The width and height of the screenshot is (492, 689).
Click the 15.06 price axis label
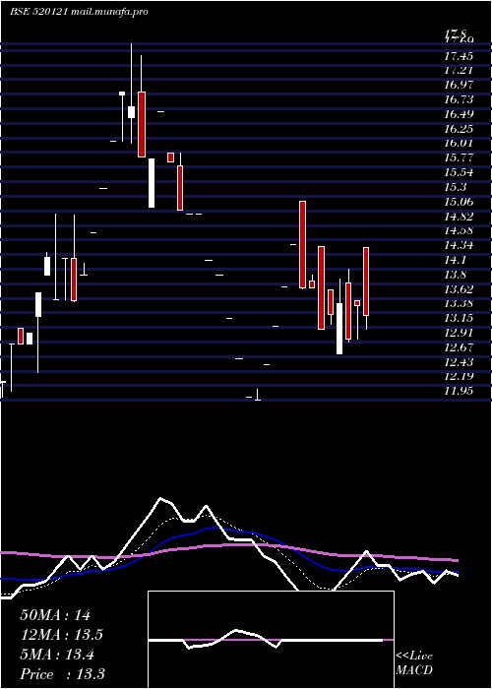pos(459,202)
